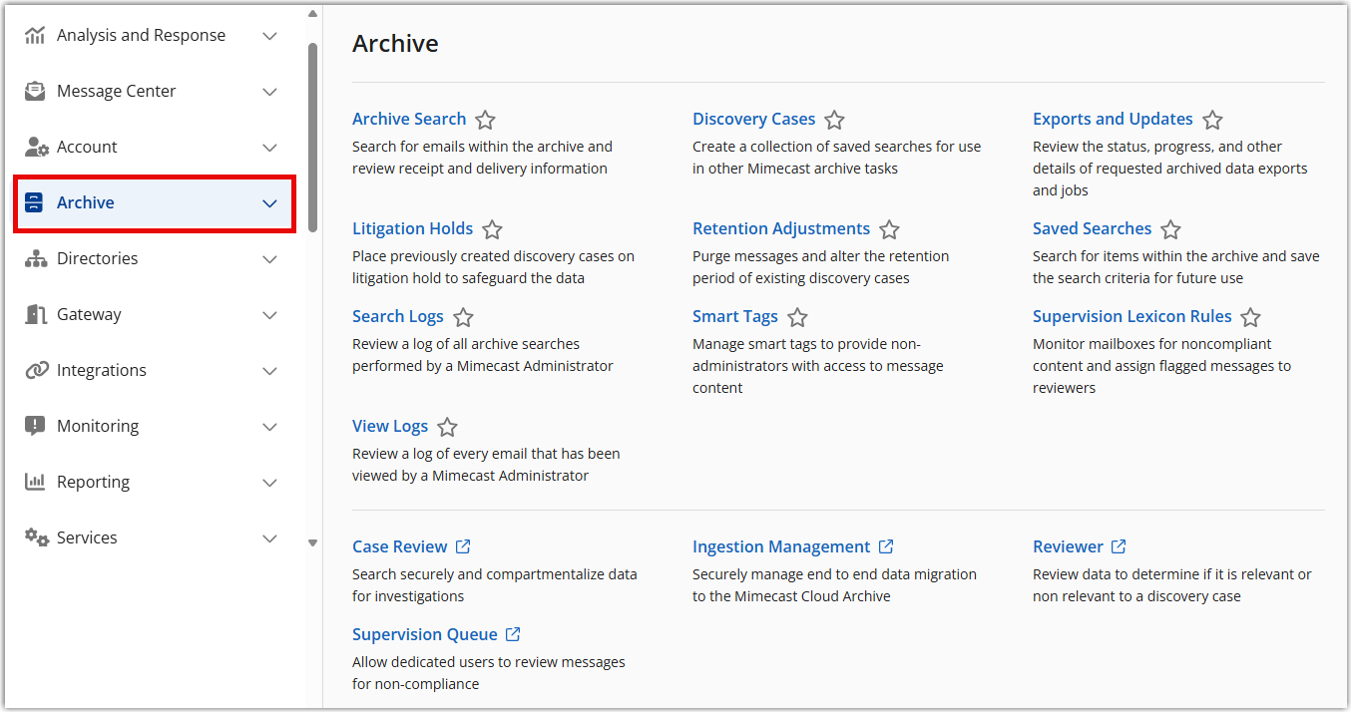Select the Reporting menu item
The height and width of the screenshot is (713, 1352).
[x=93, y=483]
